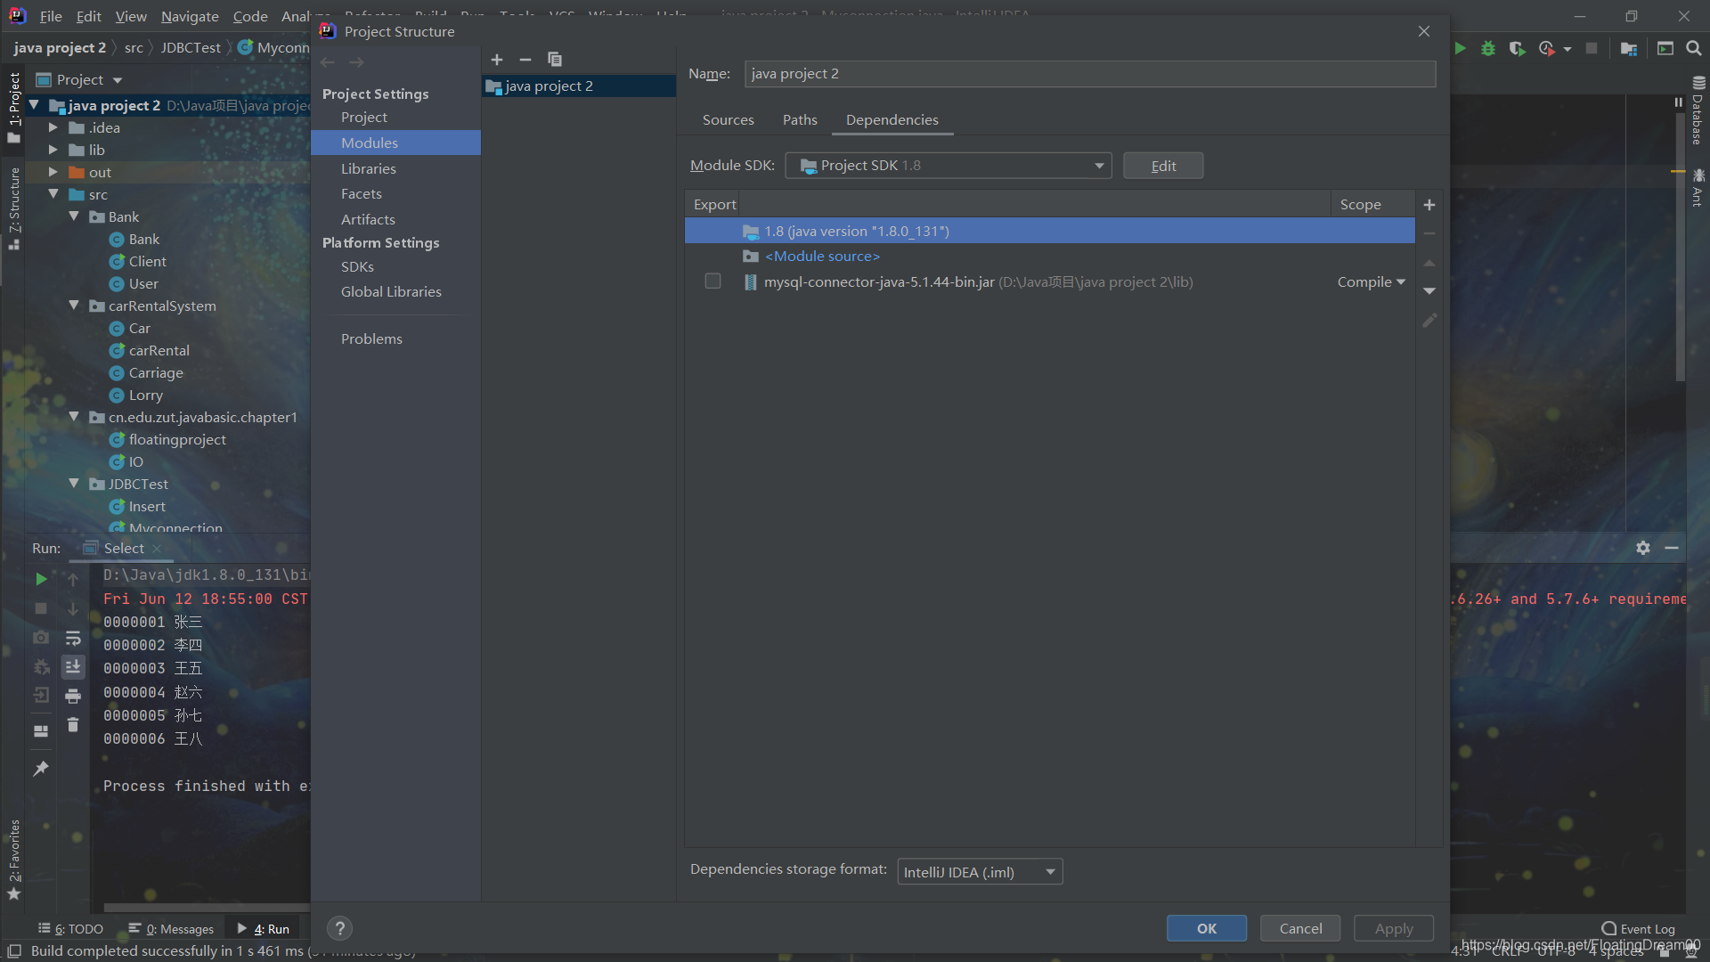Switch to the Sources tab
1710x962 pixels.
(728, 119)
